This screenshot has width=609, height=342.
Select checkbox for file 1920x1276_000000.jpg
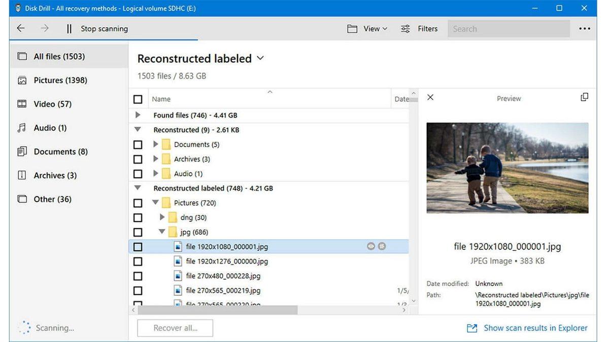[x=138, y=261]
